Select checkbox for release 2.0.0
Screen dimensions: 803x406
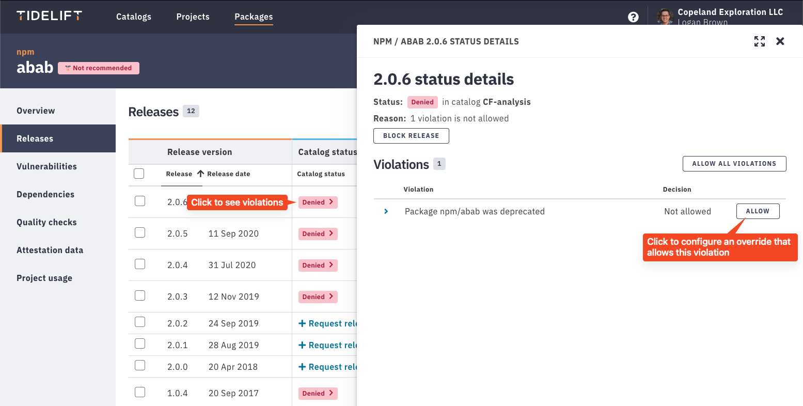tap(140, 365)
